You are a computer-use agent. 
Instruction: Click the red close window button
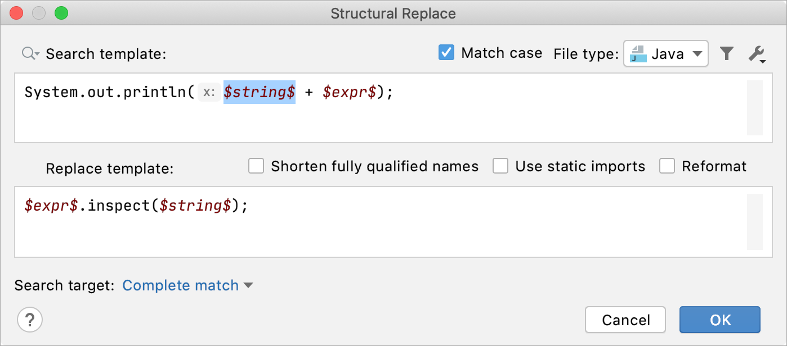pyautogui.click(x=16, y=13)
